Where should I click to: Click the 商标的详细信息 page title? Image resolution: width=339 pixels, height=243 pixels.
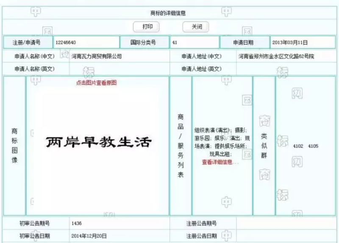[168, 13]
